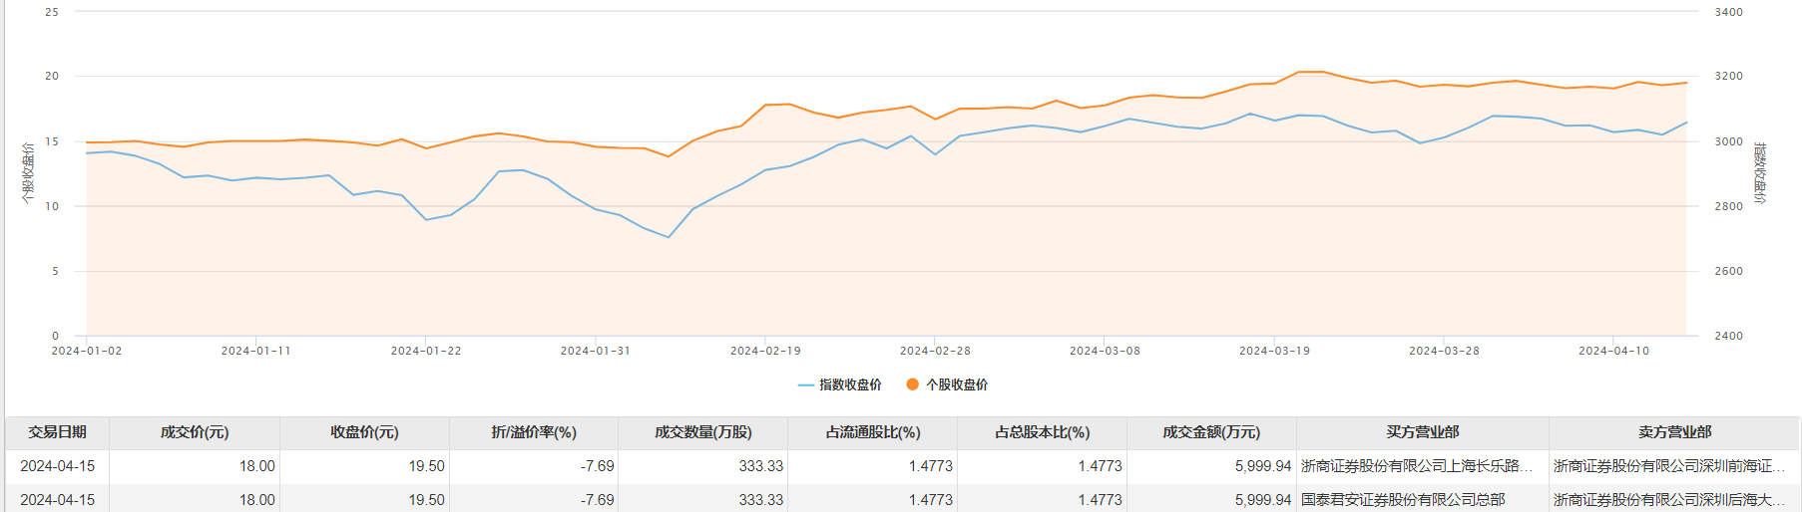This screenshot has height=512, width=1802.
Task: Click the 25 left axis value
Action: [52, 12]
